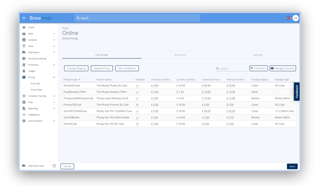Expand the Production menu chevron

54,65
